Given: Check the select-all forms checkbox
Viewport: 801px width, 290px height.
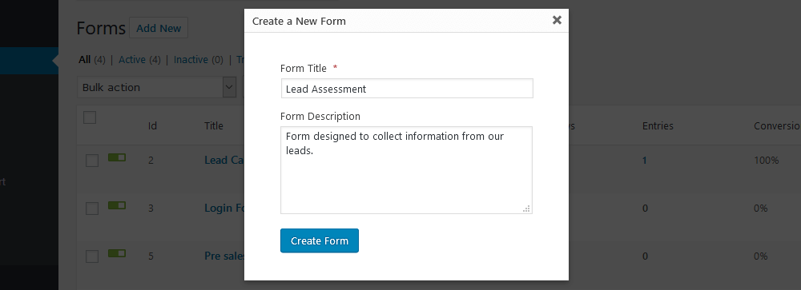Looking at the screenshot, I should 90,117.
